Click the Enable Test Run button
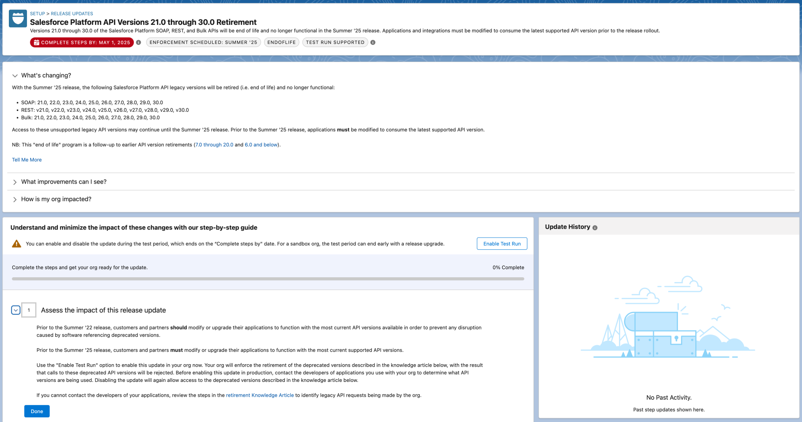The height and width of the screenshot is (422, 802). tap(502, 243)
